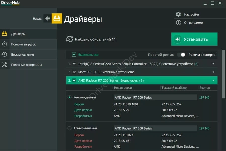This screenshot has width=226, height=151.
Task: Click the yellow Drivers header icon
Action: [57, 18]
